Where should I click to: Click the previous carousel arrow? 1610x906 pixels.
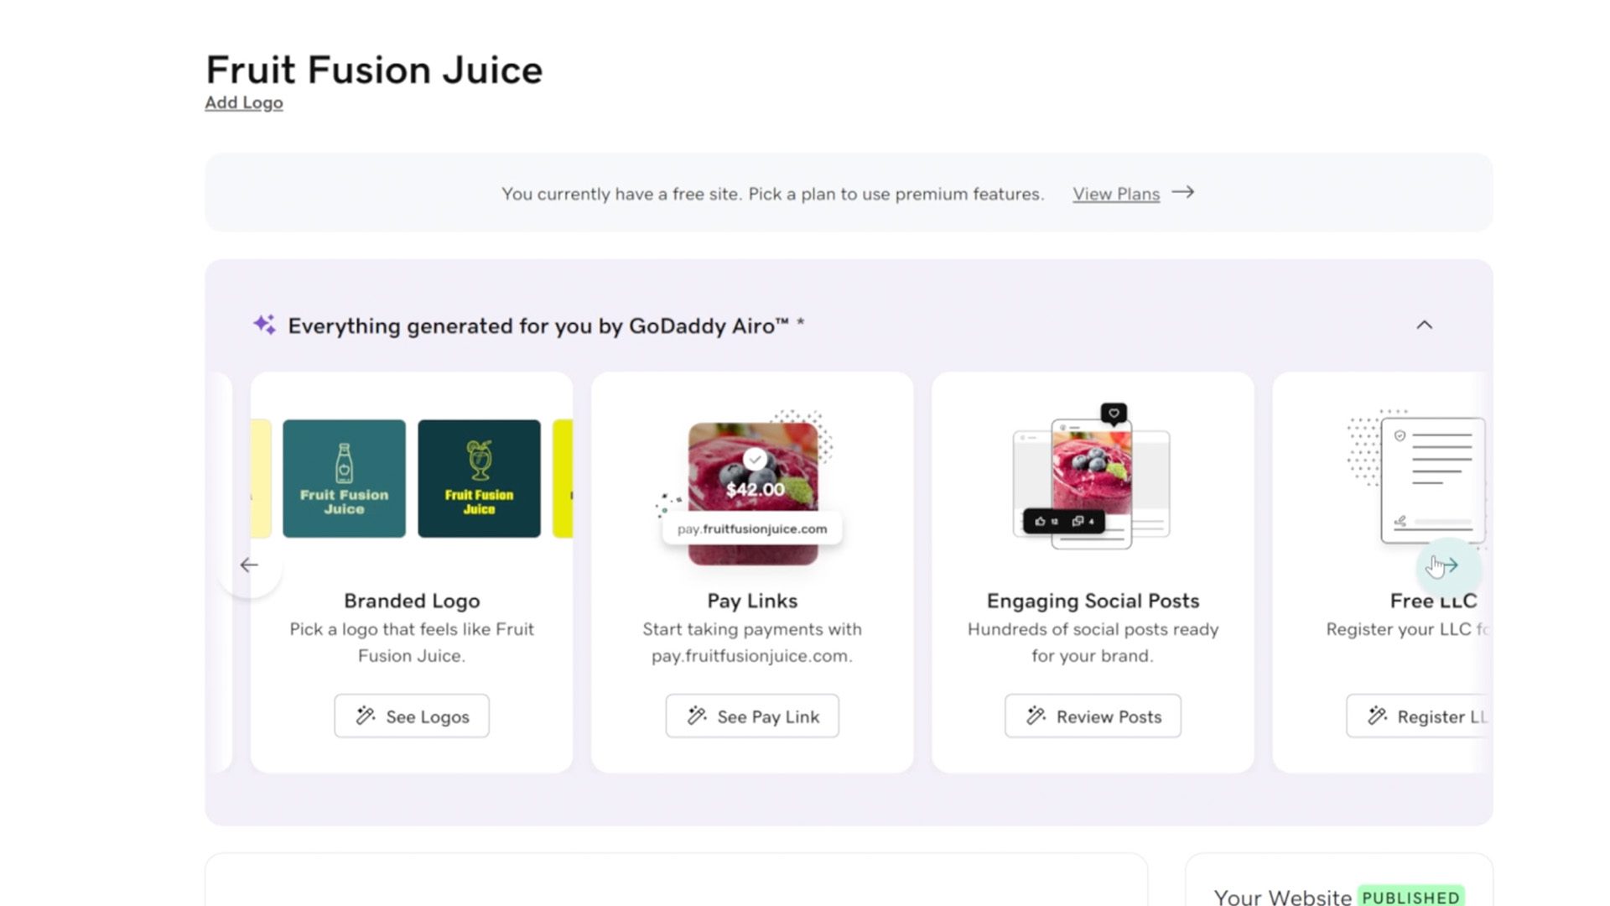249,565
